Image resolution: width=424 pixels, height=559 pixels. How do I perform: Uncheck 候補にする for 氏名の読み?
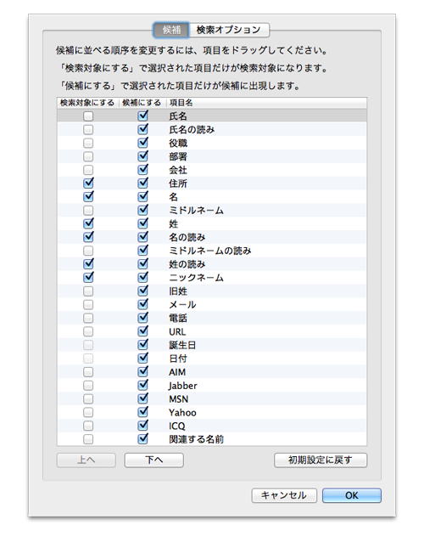(142, 129)
